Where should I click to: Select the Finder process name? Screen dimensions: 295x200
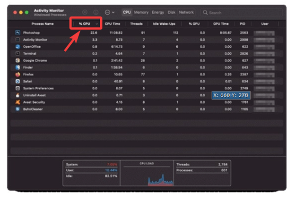point(28,67)
